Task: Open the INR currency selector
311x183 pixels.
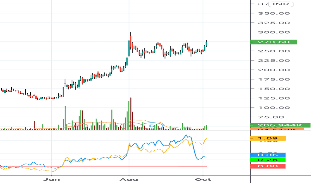Action: [281, 4]
